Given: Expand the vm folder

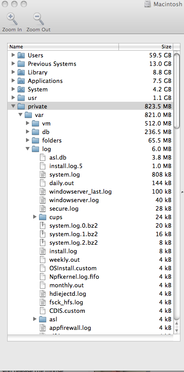Looking at the screenshot, I should tap(27, 123).
